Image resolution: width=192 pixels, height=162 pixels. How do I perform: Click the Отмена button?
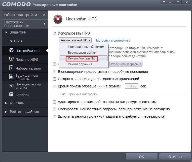click(175, 157)
